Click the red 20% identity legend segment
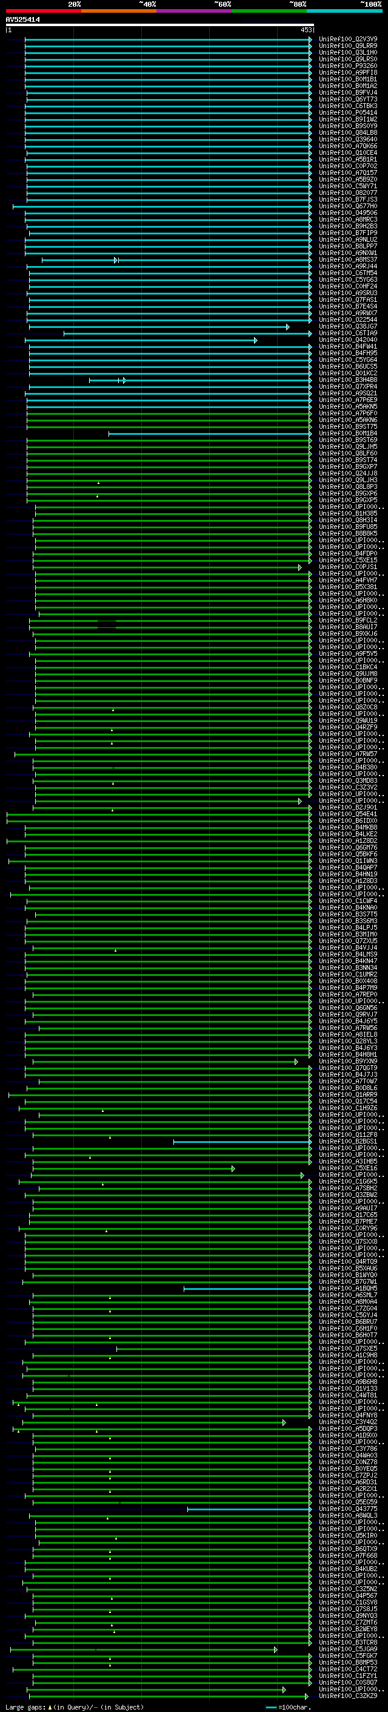This screenshot has width=388, height=1712. point(44,11)
